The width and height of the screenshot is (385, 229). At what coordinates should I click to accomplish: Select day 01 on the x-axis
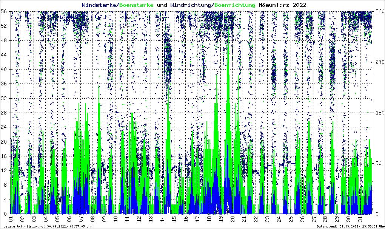(x=11, y=219)
